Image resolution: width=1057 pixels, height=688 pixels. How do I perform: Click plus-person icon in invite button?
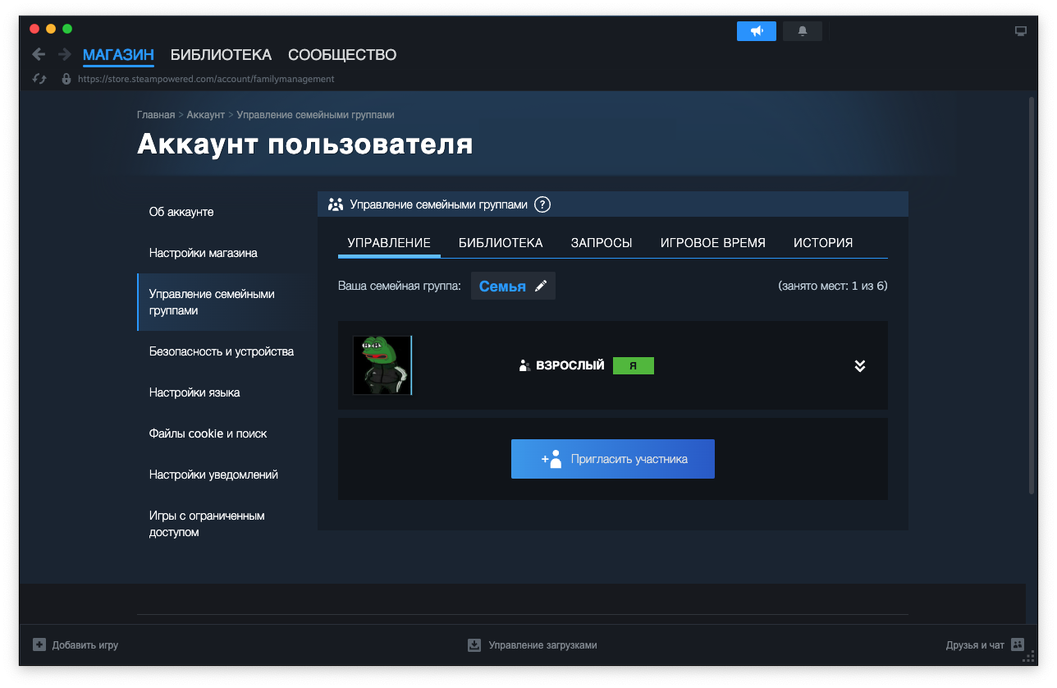point(551,459)
